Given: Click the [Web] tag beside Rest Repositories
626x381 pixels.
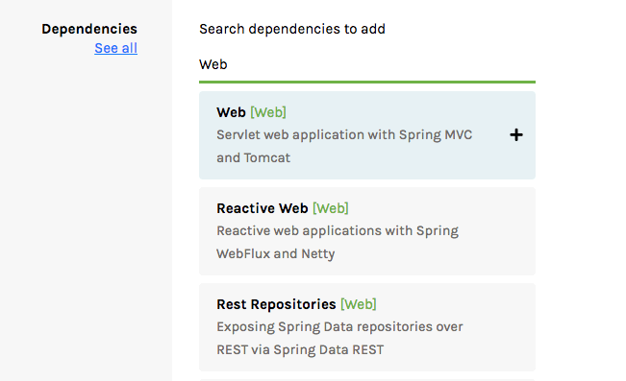Looking at the screenshot, I should (x=359, y=304).
